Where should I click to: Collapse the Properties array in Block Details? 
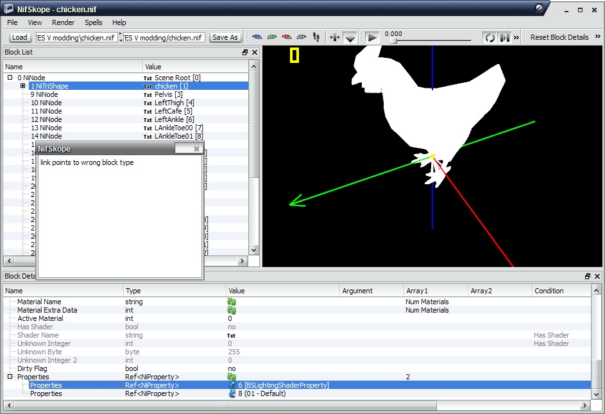coord(10,377)
